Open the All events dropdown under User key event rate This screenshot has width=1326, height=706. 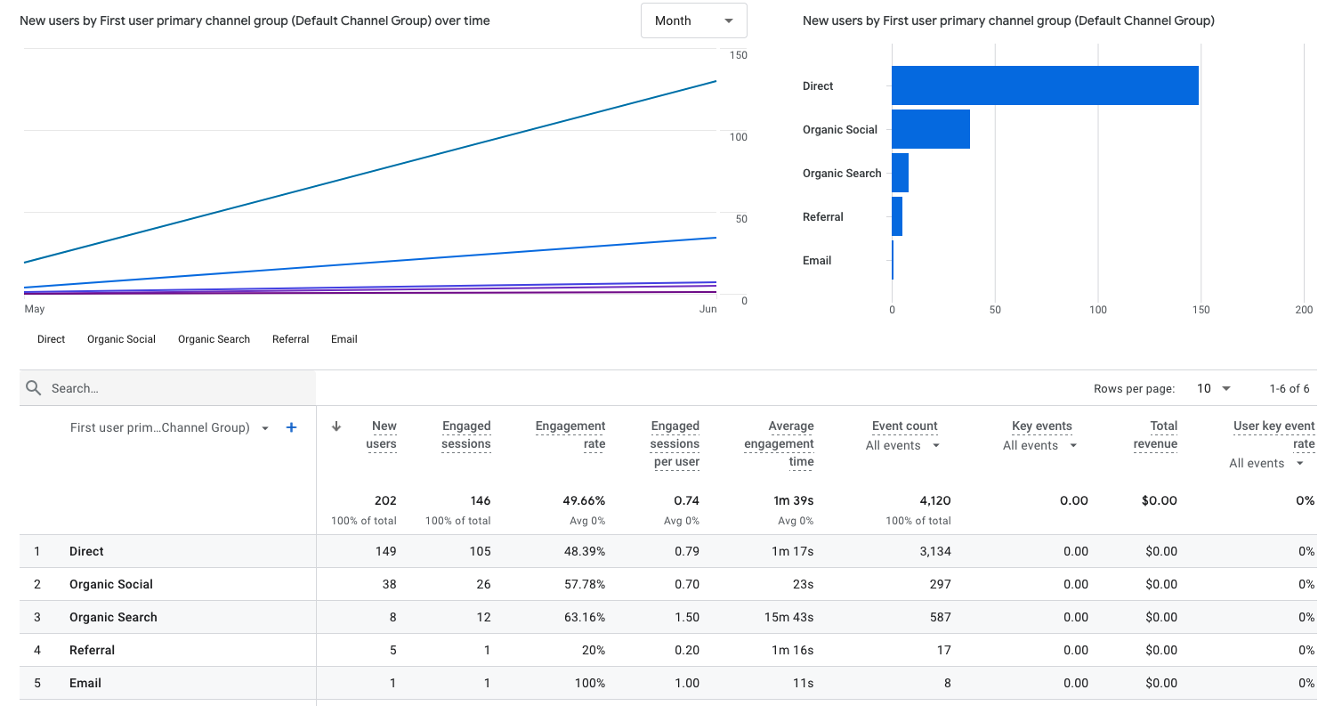(1267, 463)
